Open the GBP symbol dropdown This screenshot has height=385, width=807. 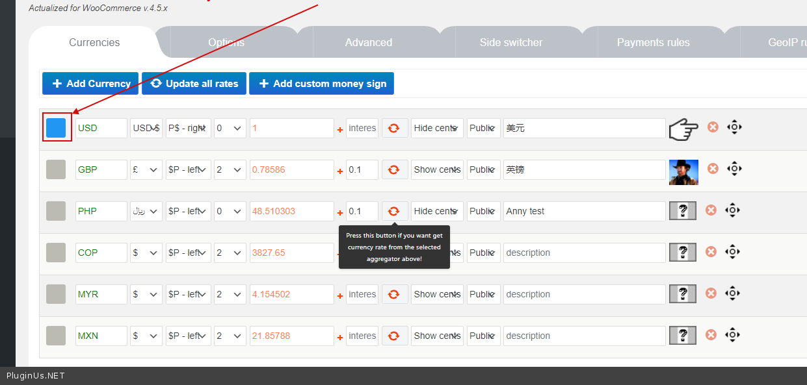point(146,169)
